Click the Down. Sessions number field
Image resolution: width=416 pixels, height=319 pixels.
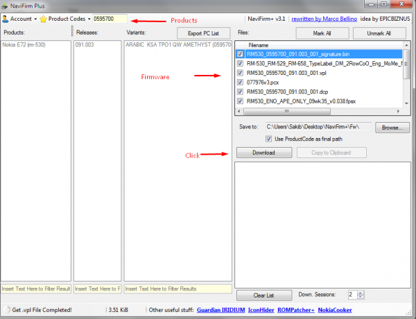tap(353, 295)
